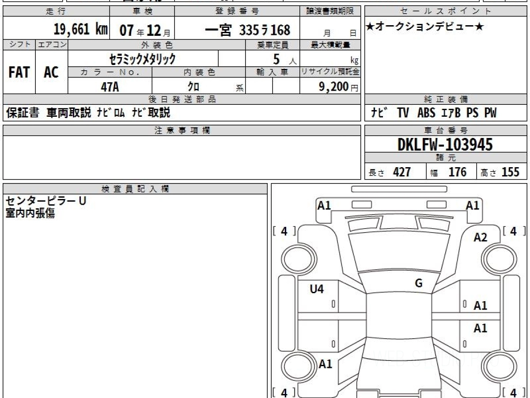Image resolution: width=530 pixels, height=398 pixels.
Task: Click the 純正装備 header bar
Action: pyautogui.click(x=446, y=99)
